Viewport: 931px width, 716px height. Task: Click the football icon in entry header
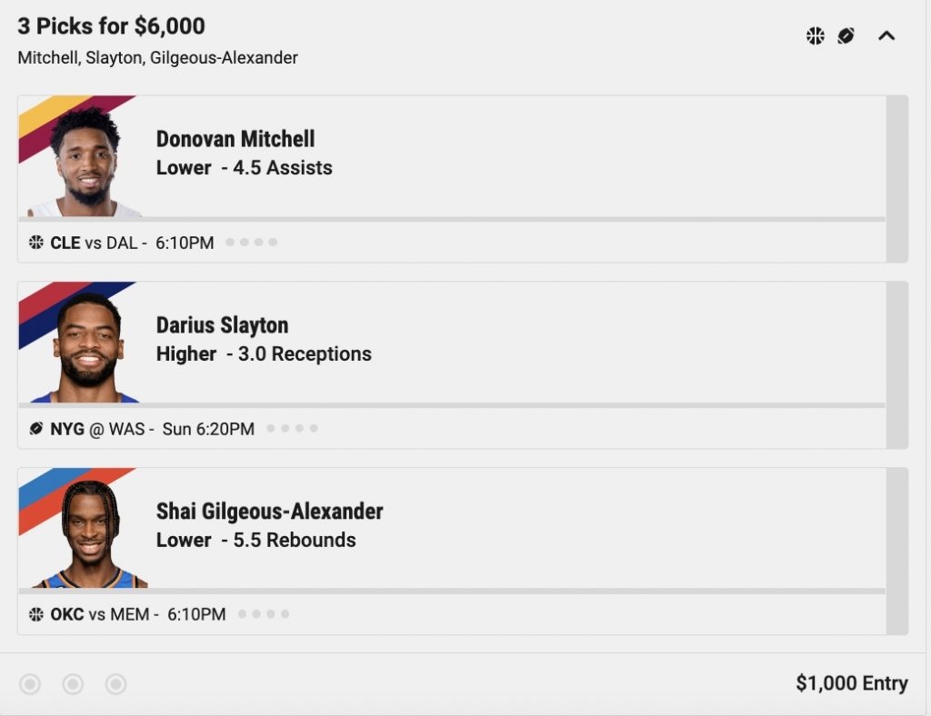point(846,36)
